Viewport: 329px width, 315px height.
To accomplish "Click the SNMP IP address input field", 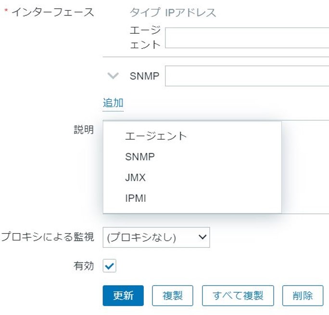I will coord(247,76).
